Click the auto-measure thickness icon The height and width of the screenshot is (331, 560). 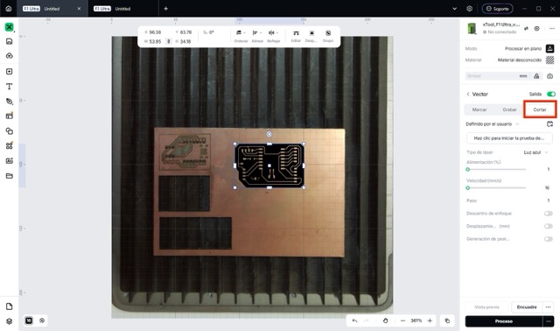click(536, 76)
